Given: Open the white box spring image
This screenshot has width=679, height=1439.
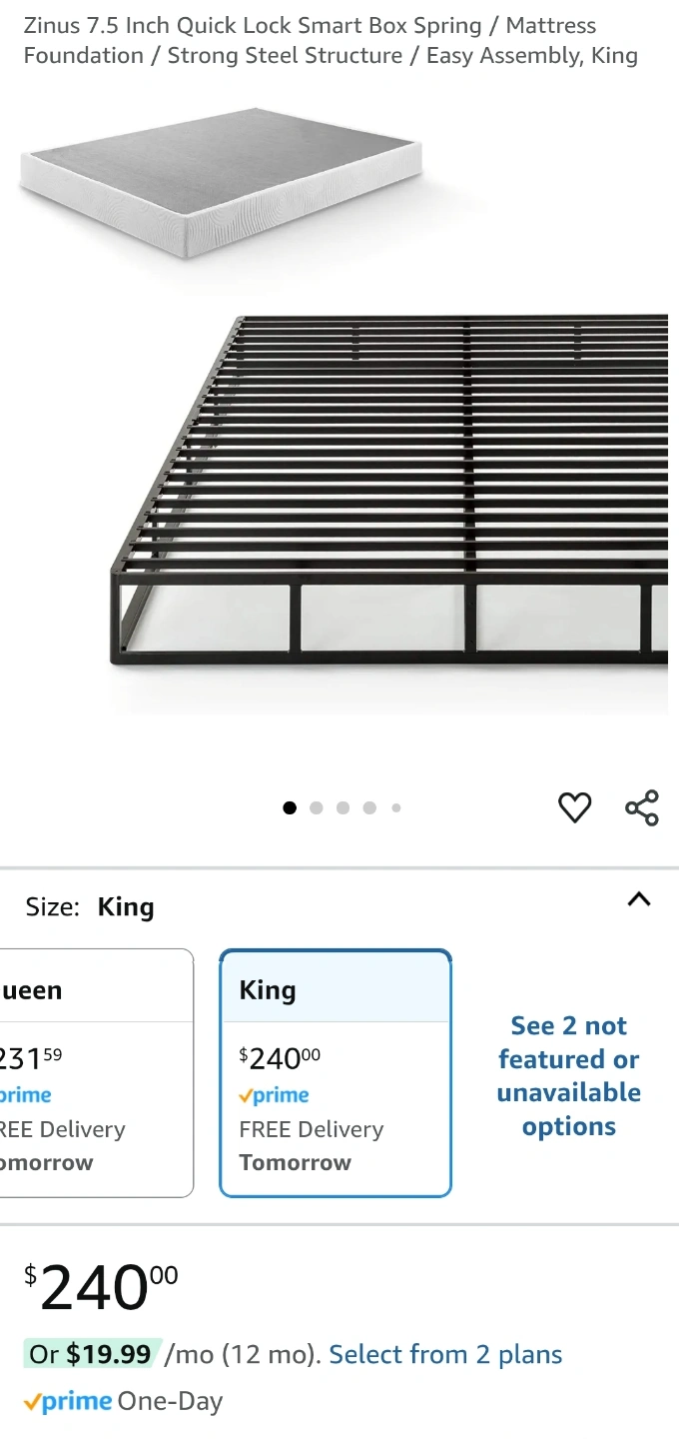Looking at the screenshot, I should [x=220, y=180].
